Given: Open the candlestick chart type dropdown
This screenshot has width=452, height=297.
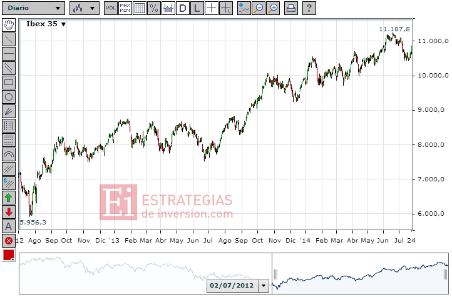Looking at the screenshot, I should 85,8.
